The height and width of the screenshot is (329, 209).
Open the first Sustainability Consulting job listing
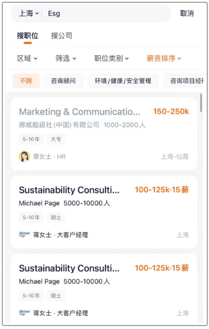click(x=104, y=212)
